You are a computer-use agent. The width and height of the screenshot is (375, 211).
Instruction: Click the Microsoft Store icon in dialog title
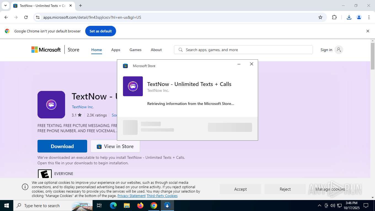125,66
